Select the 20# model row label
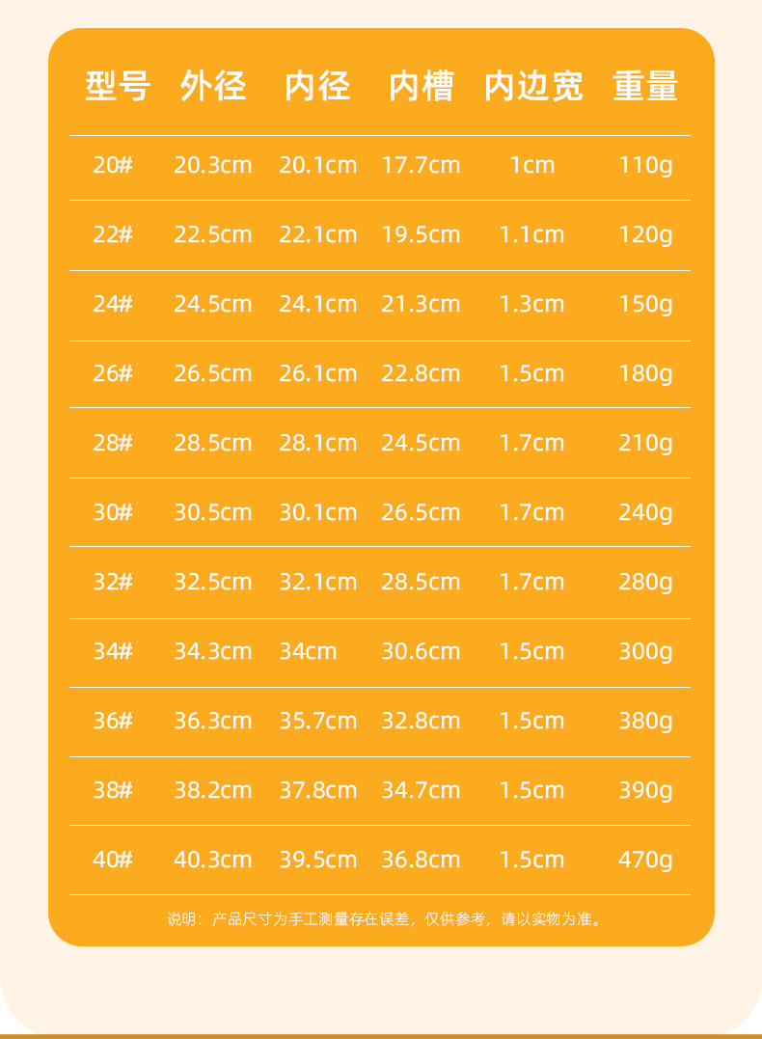This screenshot has width=762, height=1039. pos(113,165)
